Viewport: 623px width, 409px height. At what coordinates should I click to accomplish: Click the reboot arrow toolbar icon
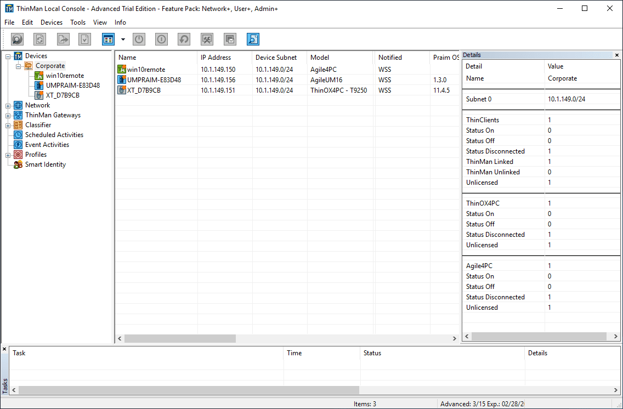tap(184, 39)
